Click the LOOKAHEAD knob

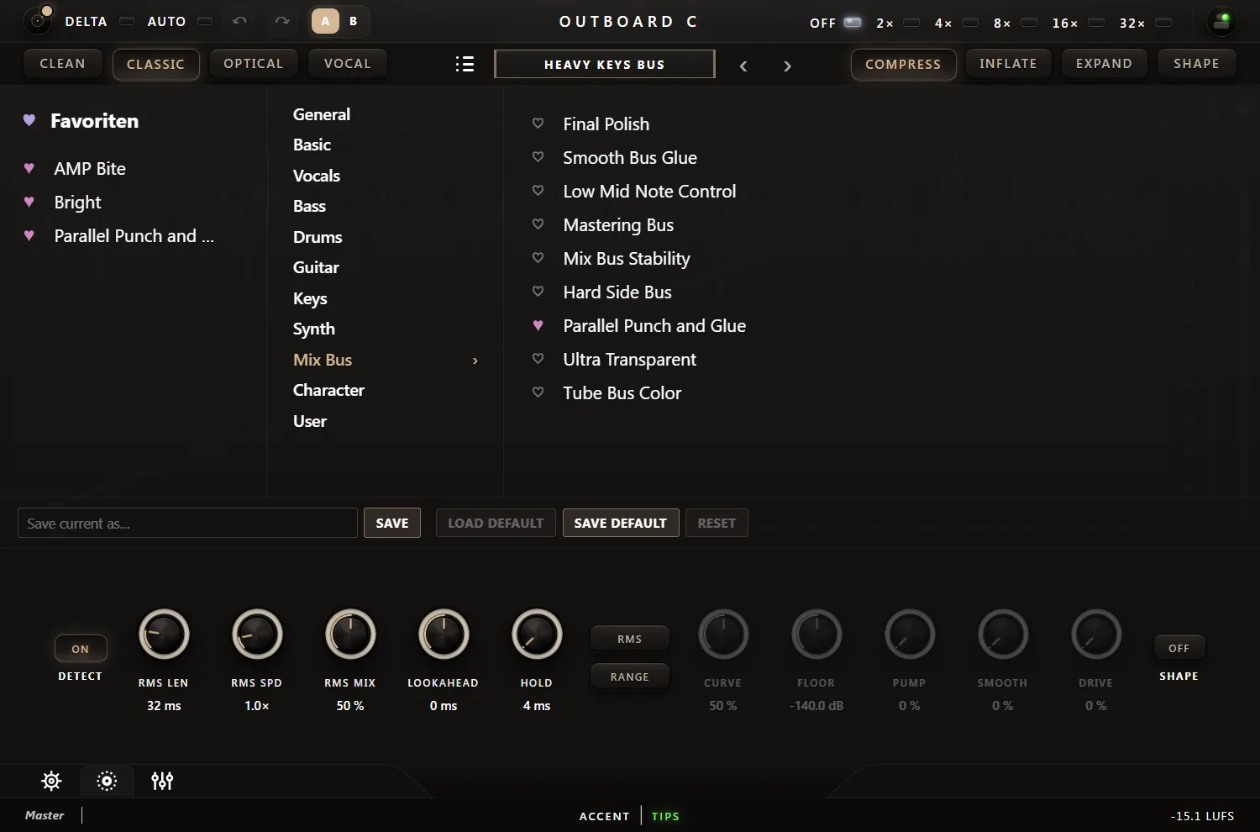point(444,635)
